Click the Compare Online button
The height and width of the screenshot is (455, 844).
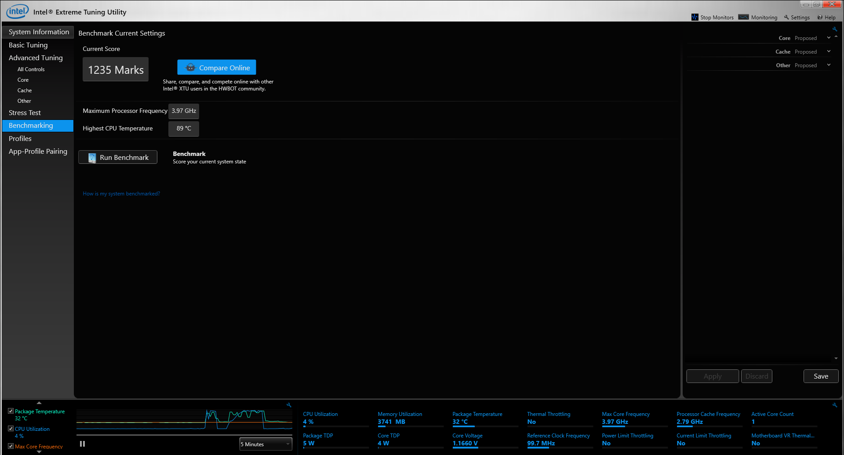coord(217,68)
